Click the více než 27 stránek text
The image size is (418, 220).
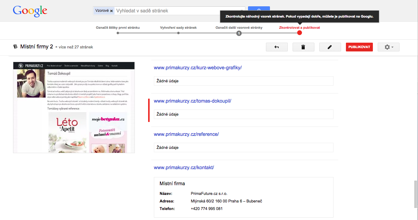click(x=76, y=47)
